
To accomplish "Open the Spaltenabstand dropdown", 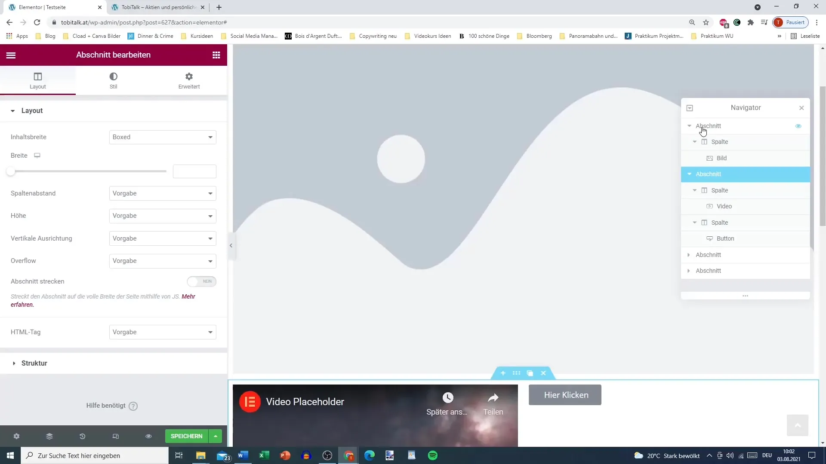I will tap(163, 193).
